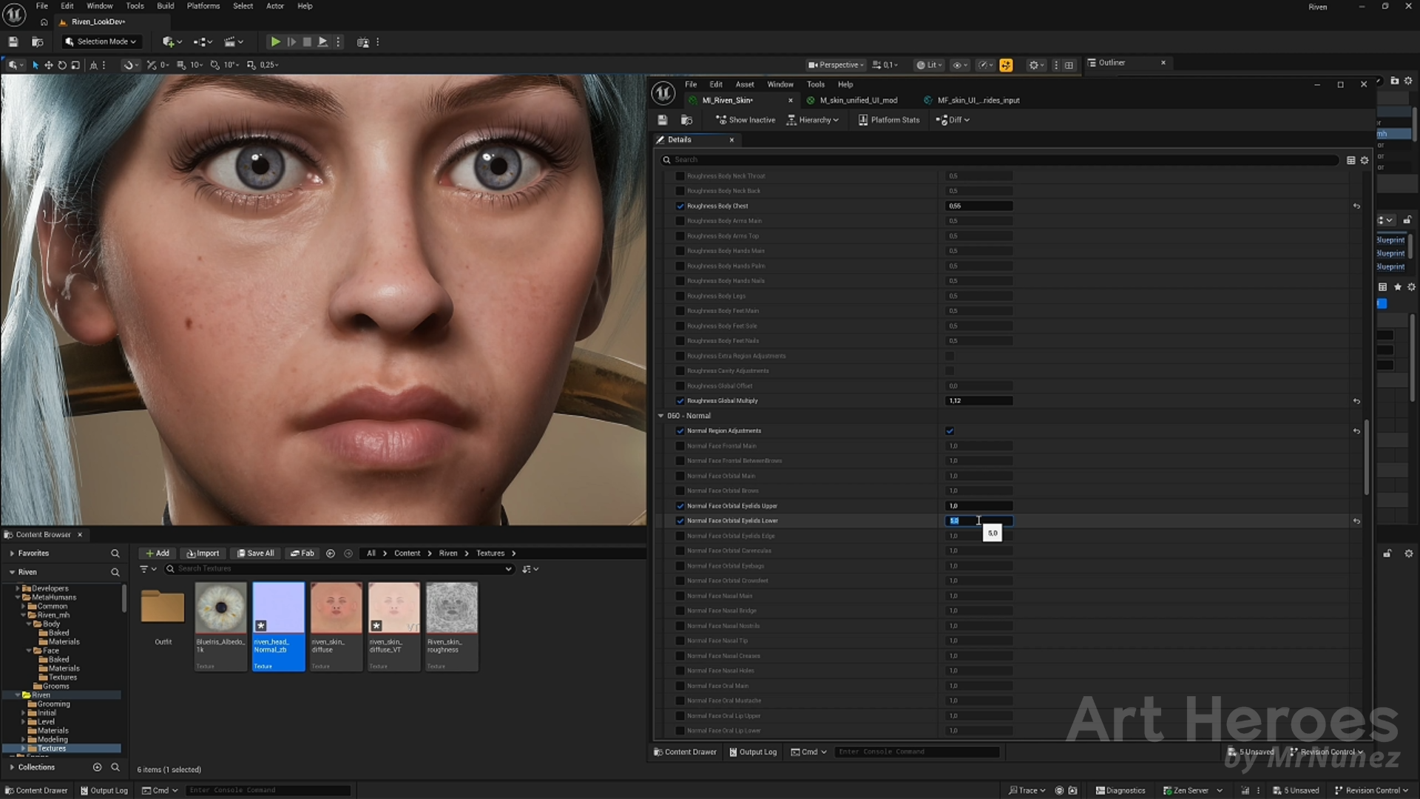
Task: Save material instance via toolbar disk icon
Action: (663, 120)
